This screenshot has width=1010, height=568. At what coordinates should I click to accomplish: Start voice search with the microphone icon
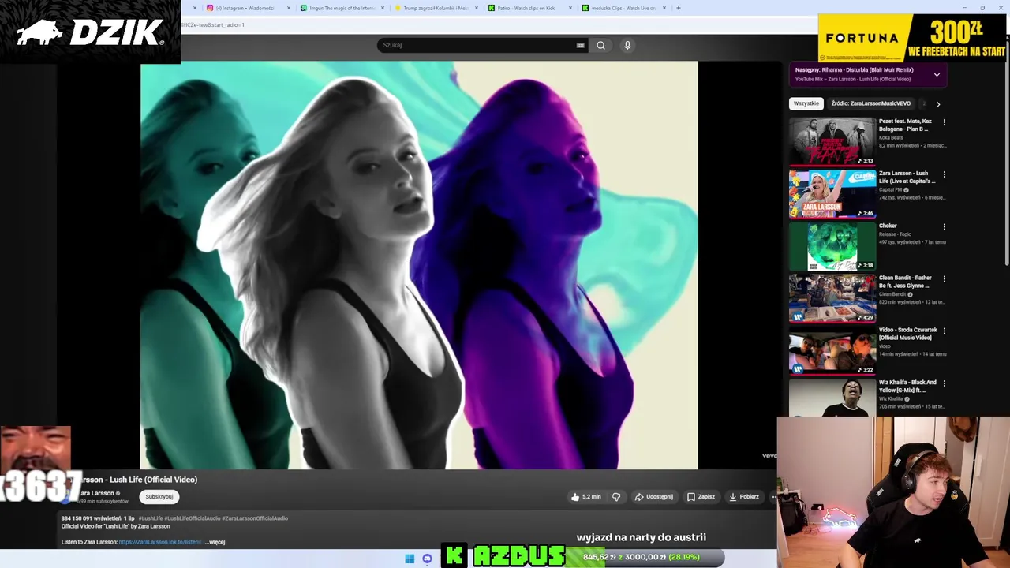pos(627,45)
